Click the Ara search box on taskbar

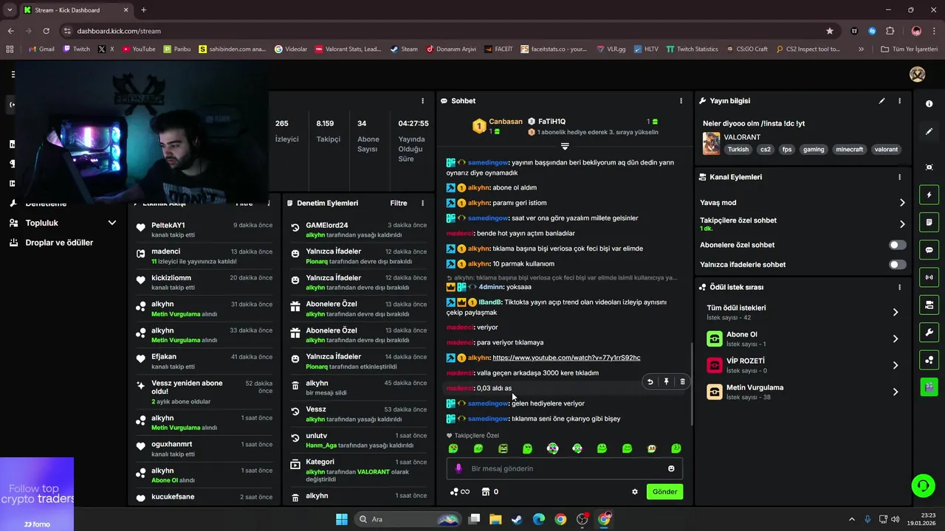coord(408,519)
